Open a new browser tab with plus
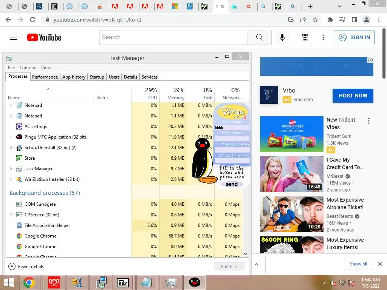 pyautogui.click(x=310, y=6)
